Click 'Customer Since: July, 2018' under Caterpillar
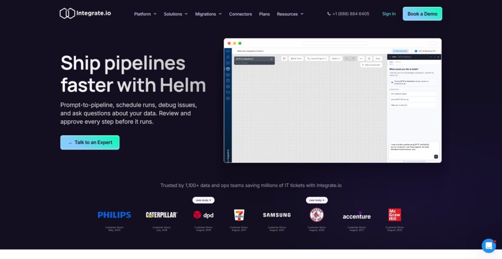 [x=161, y=229]
